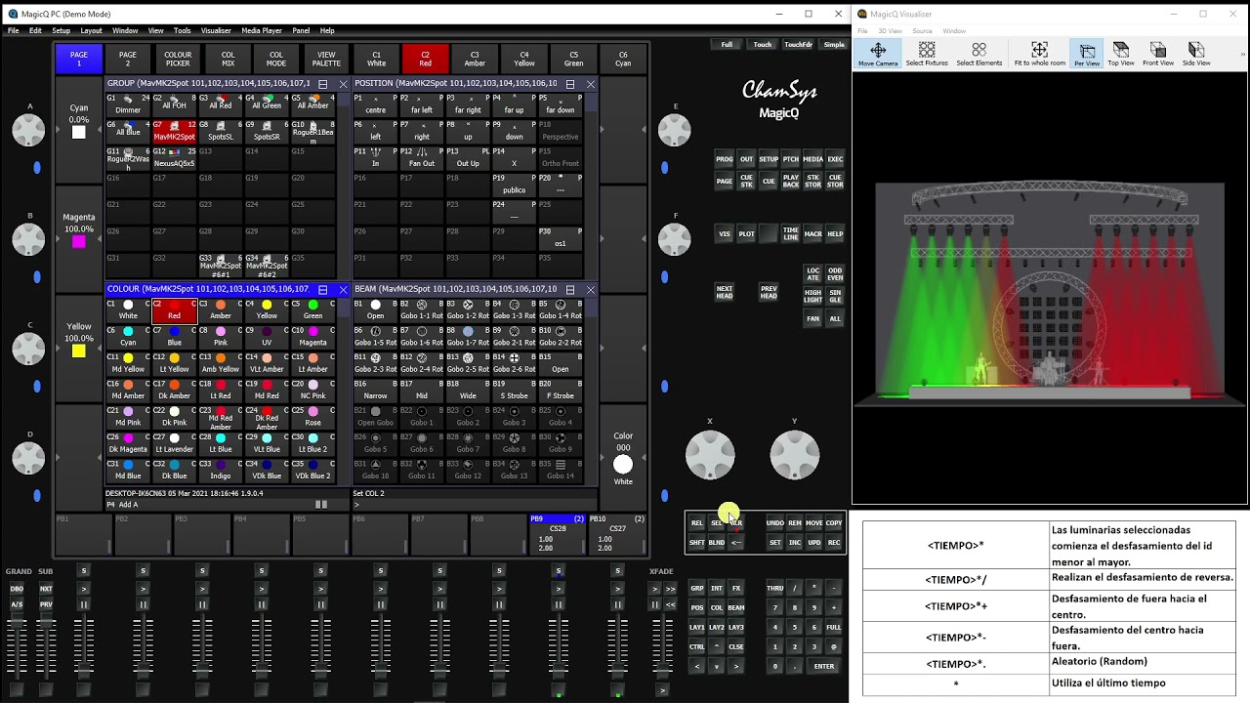Toggle SINGLE head selection mode
1250x703 pixels.
[835, 296]
